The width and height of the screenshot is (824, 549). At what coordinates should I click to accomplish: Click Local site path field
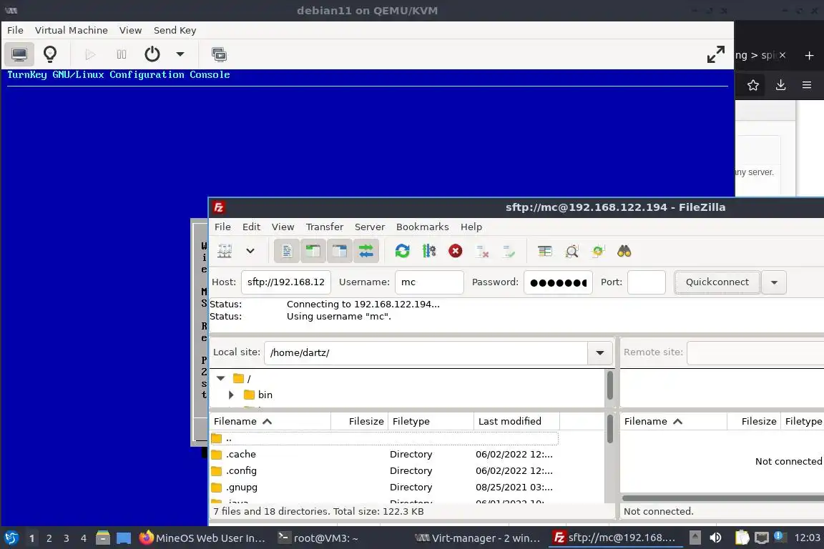(426, 352)
